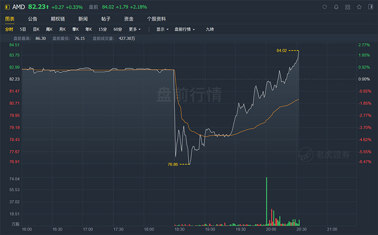Click the 盘前最低 76.15 value
This screenshot has width=378, height=235.
point(79,38)
